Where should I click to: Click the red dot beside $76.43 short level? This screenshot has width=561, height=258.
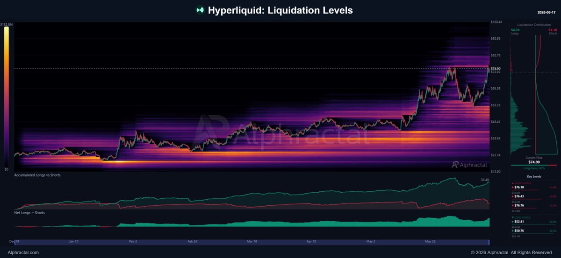(x=513, y=196)
